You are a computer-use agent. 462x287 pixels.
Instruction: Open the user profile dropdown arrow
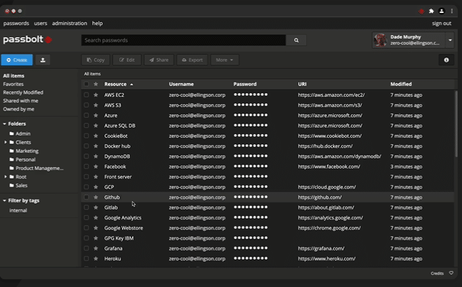coord(450,40)
